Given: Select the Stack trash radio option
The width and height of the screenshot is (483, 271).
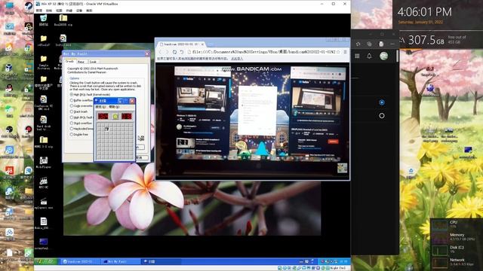Looking at the screenshot, I should tap(79, 111).
